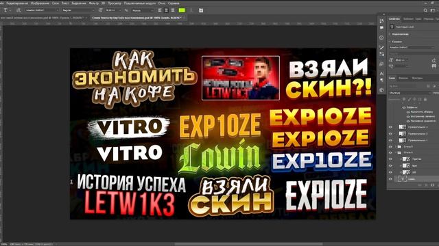The width and height of the screenshot is (439, 246).
Task: Select the Свойства panel tab
Action: [394, 19]
